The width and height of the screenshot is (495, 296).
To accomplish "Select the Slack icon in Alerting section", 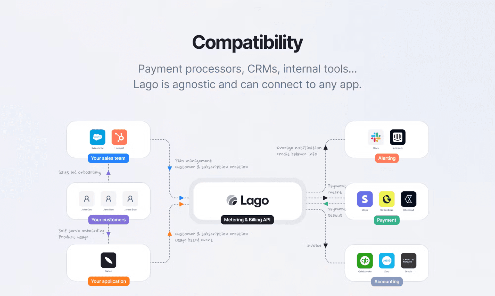I will (375, 137).
